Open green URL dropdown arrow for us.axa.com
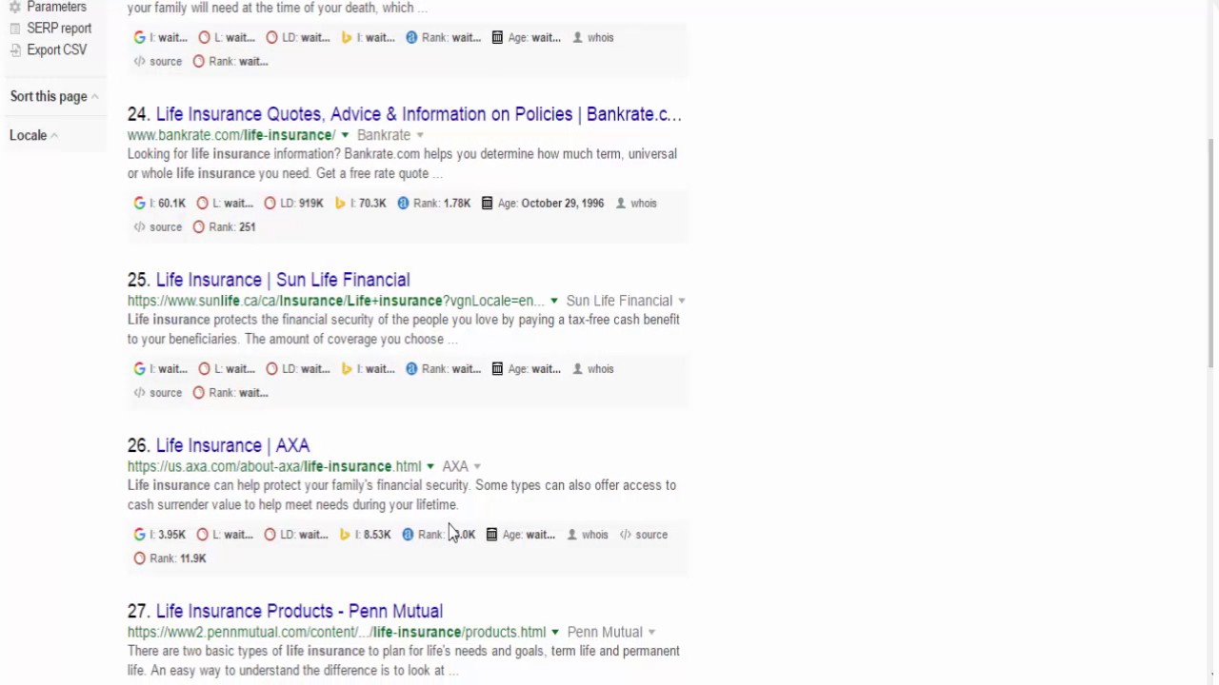Image resolution: width=1219 pixels, height=685 pixels. (430, 466)
